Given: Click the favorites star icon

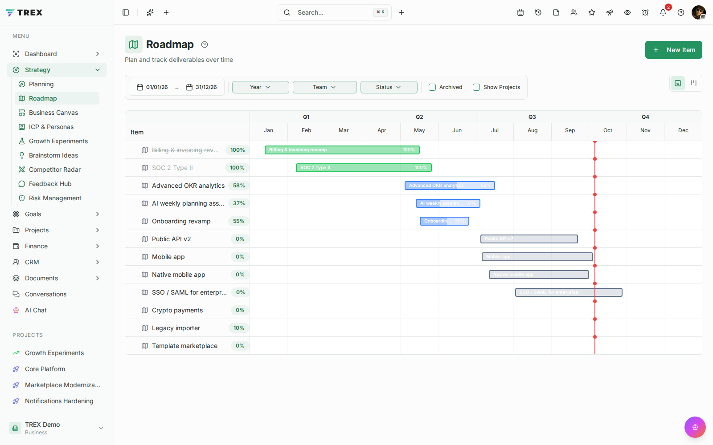Looking at the screenshot, I should pos(592,12).
